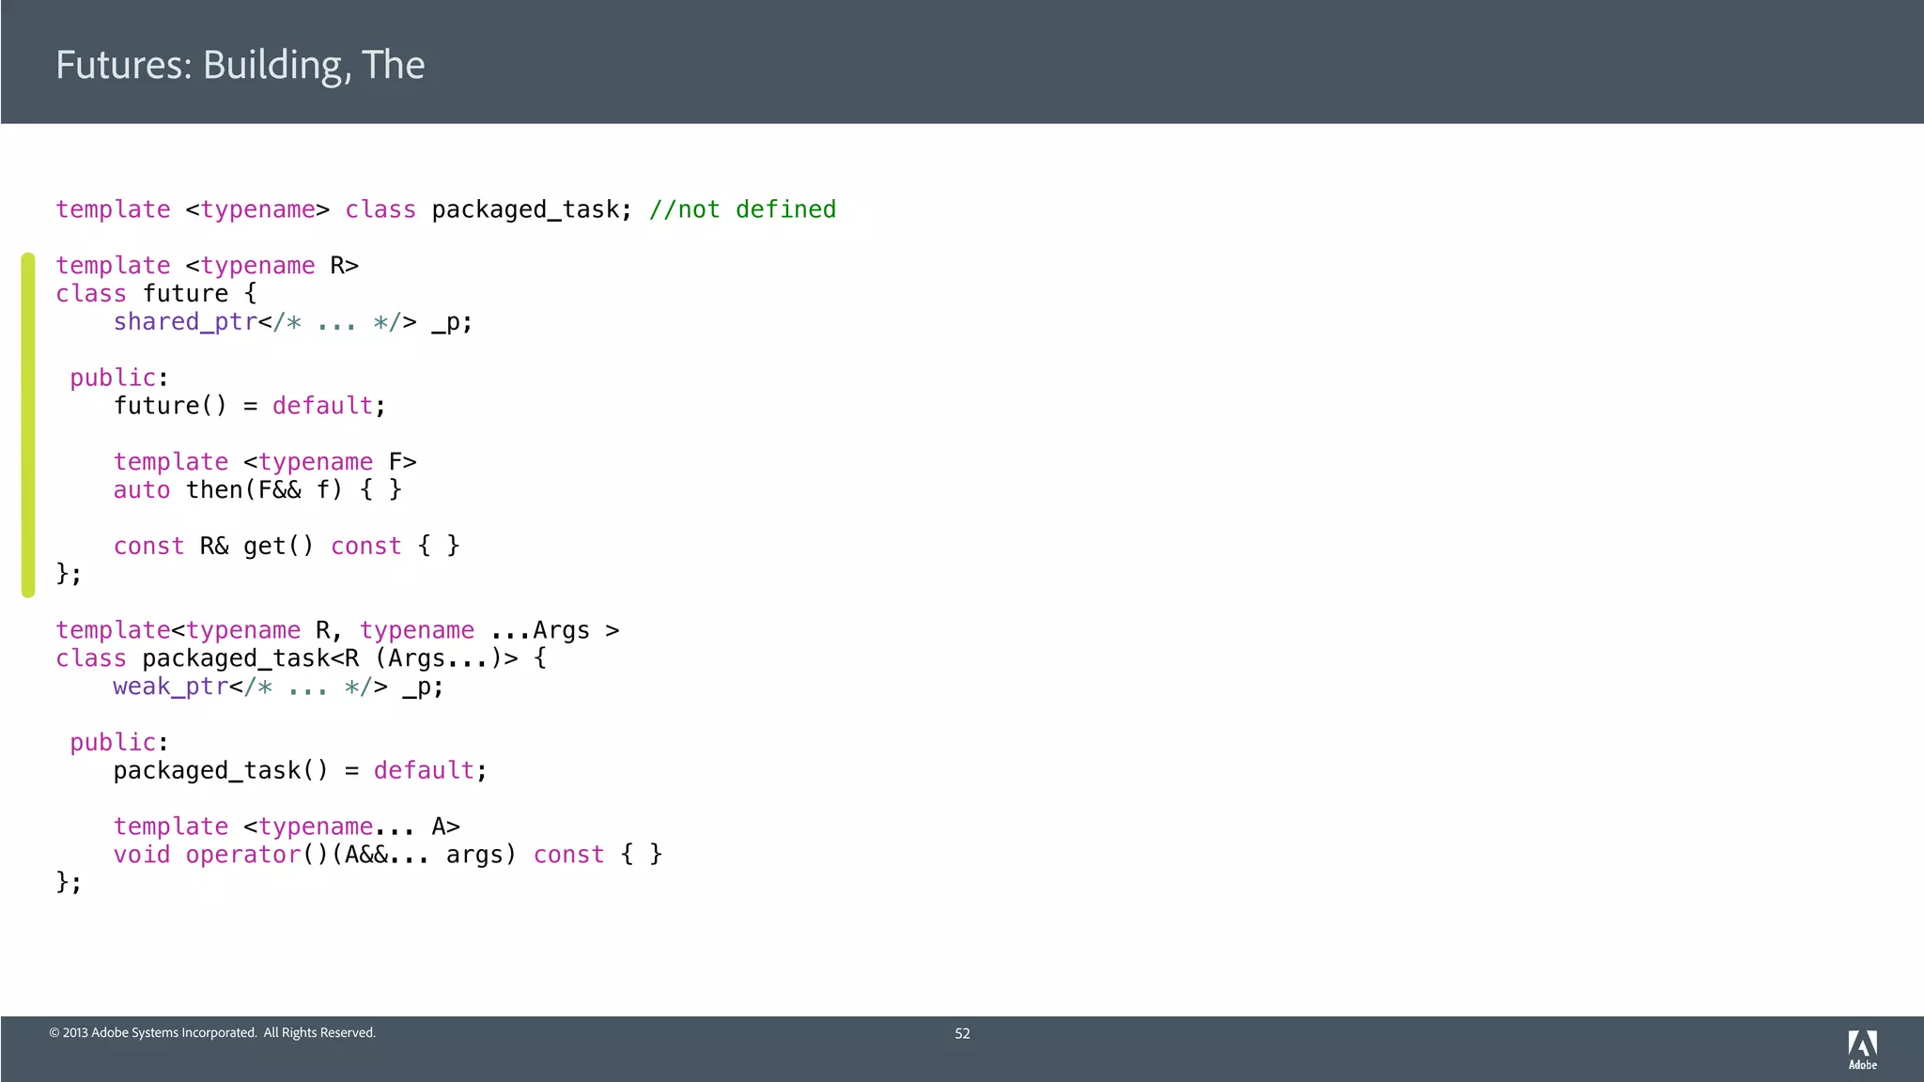Click 'shared_ptr' in the future class
This screenshot has width=1924, height=1082.
click(185, 322)
